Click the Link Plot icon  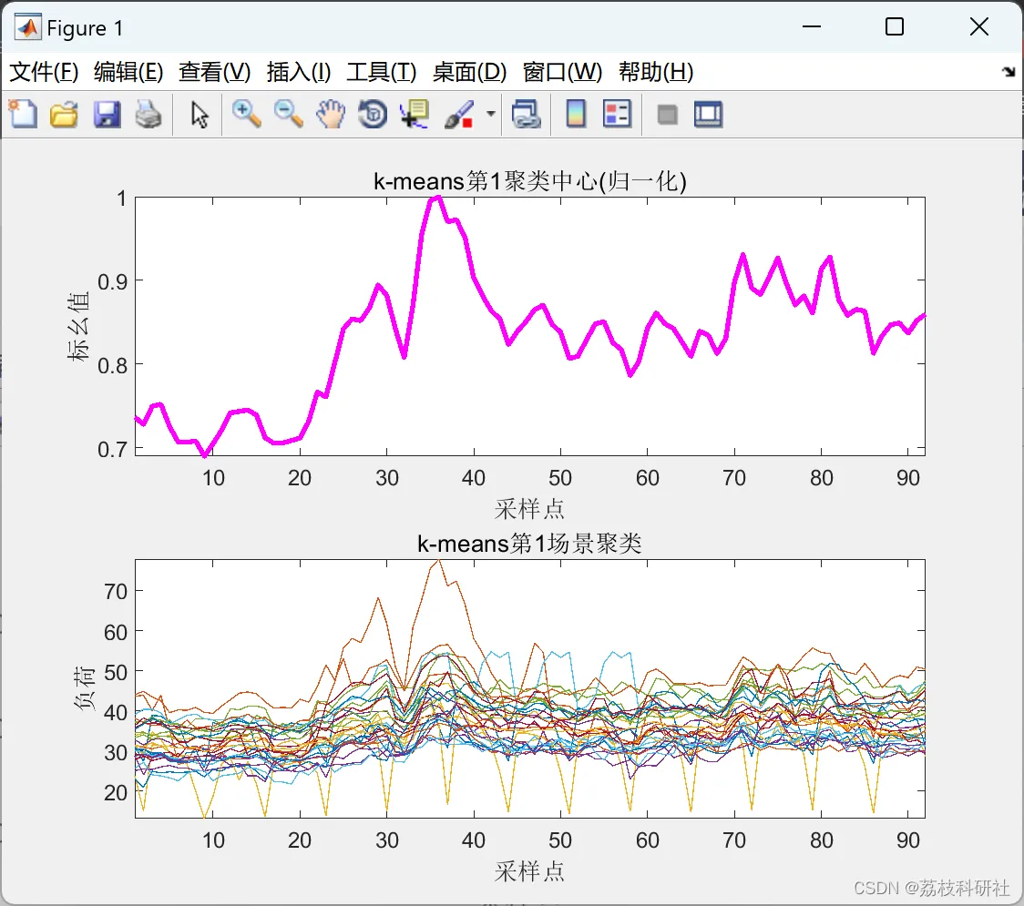point(526,114)
